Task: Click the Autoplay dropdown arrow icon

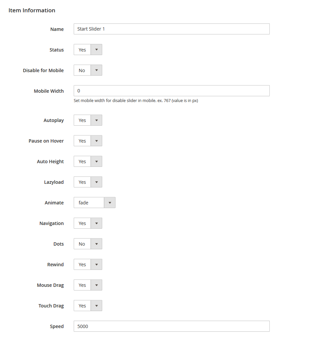Action: (x=97, y=120)
